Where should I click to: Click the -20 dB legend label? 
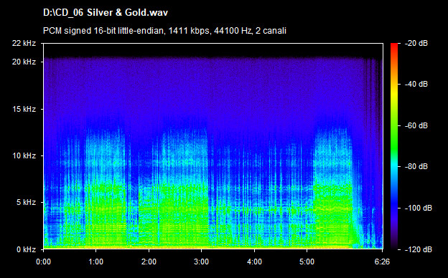(416, 43)
